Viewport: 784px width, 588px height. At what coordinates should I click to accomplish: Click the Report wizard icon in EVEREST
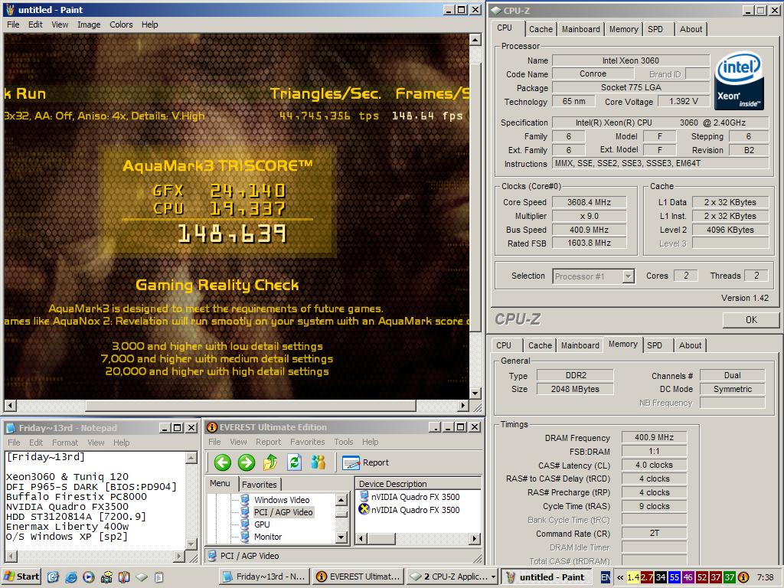(x=351, y=463)
